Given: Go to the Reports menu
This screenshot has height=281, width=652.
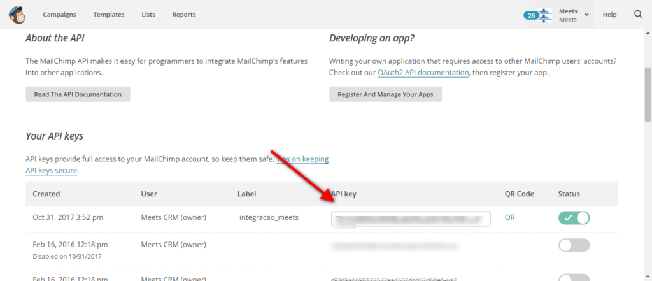Looking at the screenshot, I should (184, 15).
